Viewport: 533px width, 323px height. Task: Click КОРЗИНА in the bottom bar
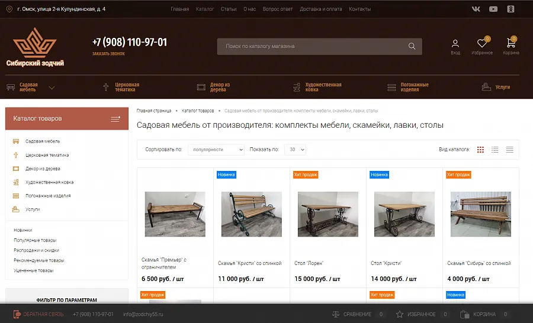[484, 314]
